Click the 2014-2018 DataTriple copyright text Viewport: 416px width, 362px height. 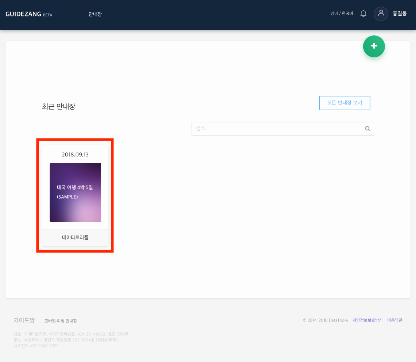click(x=325, y=320)
